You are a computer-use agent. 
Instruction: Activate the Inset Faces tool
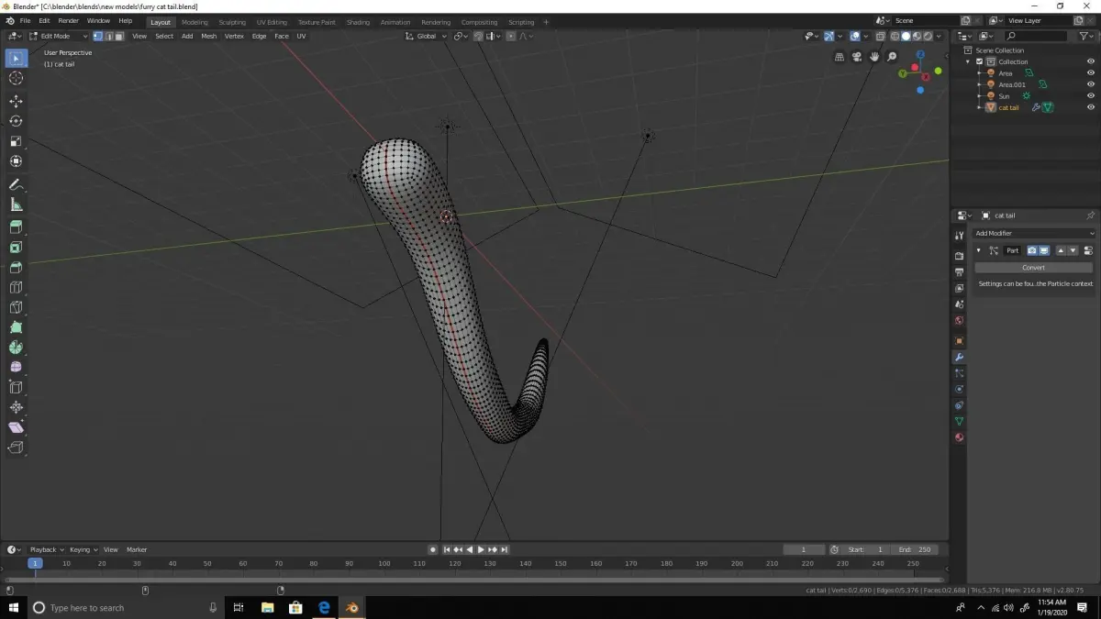coord(16,247)
